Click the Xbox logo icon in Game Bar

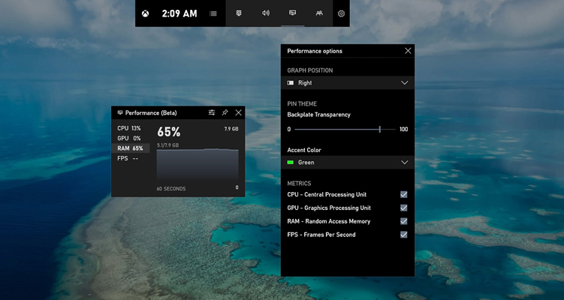point(147,13)
